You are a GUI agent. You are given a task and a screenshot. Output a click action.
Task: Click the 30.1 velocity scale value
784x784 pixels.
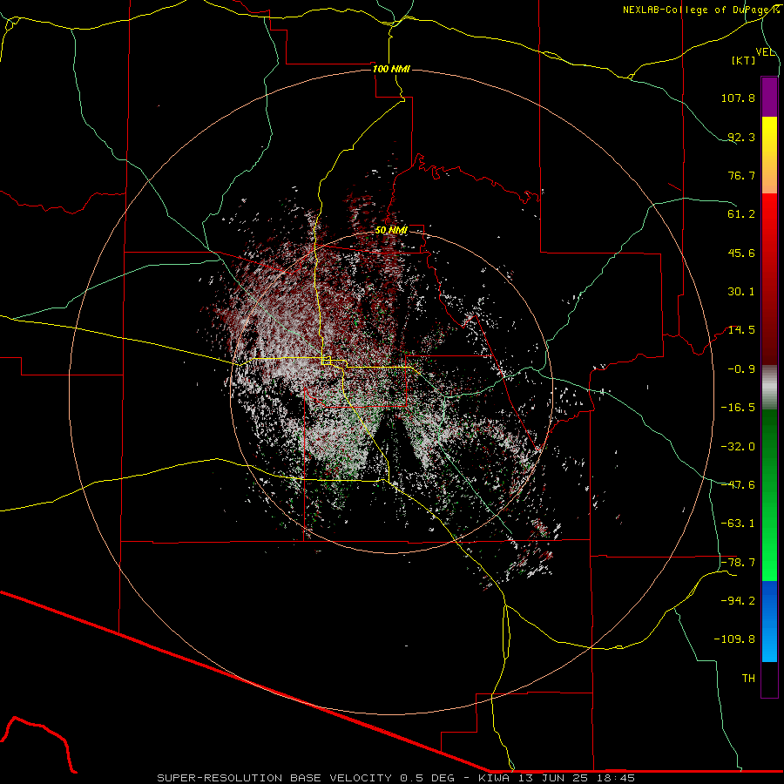[741, 292]
